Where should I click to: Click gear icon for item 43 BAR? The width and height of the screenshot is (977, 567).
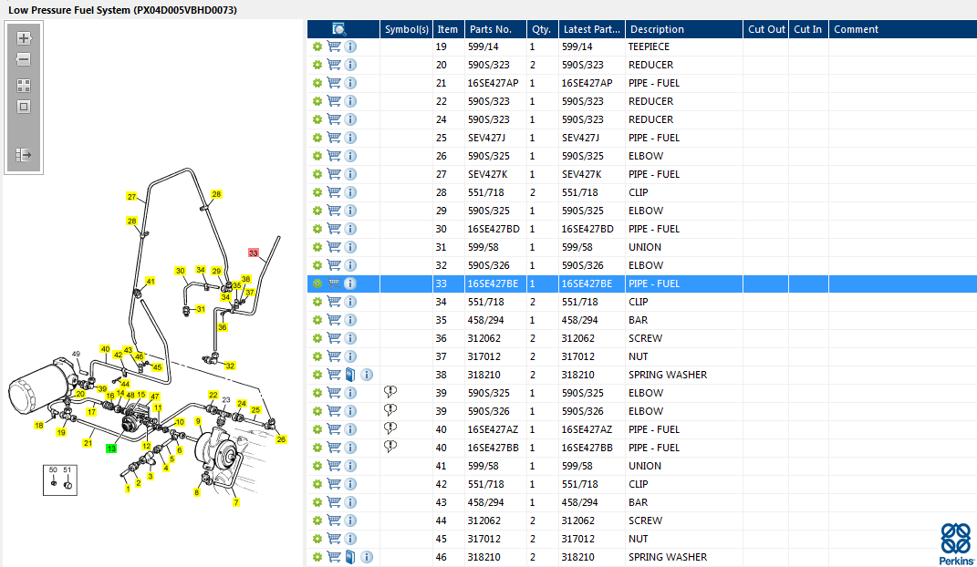[317, 502]
